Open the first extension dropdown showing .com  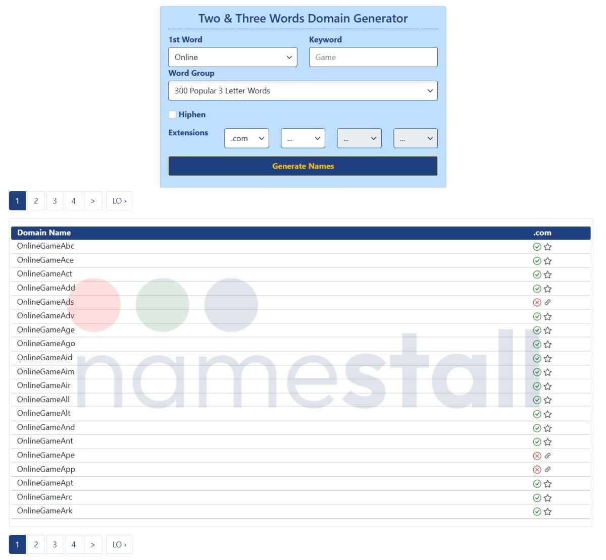(246, 138)
